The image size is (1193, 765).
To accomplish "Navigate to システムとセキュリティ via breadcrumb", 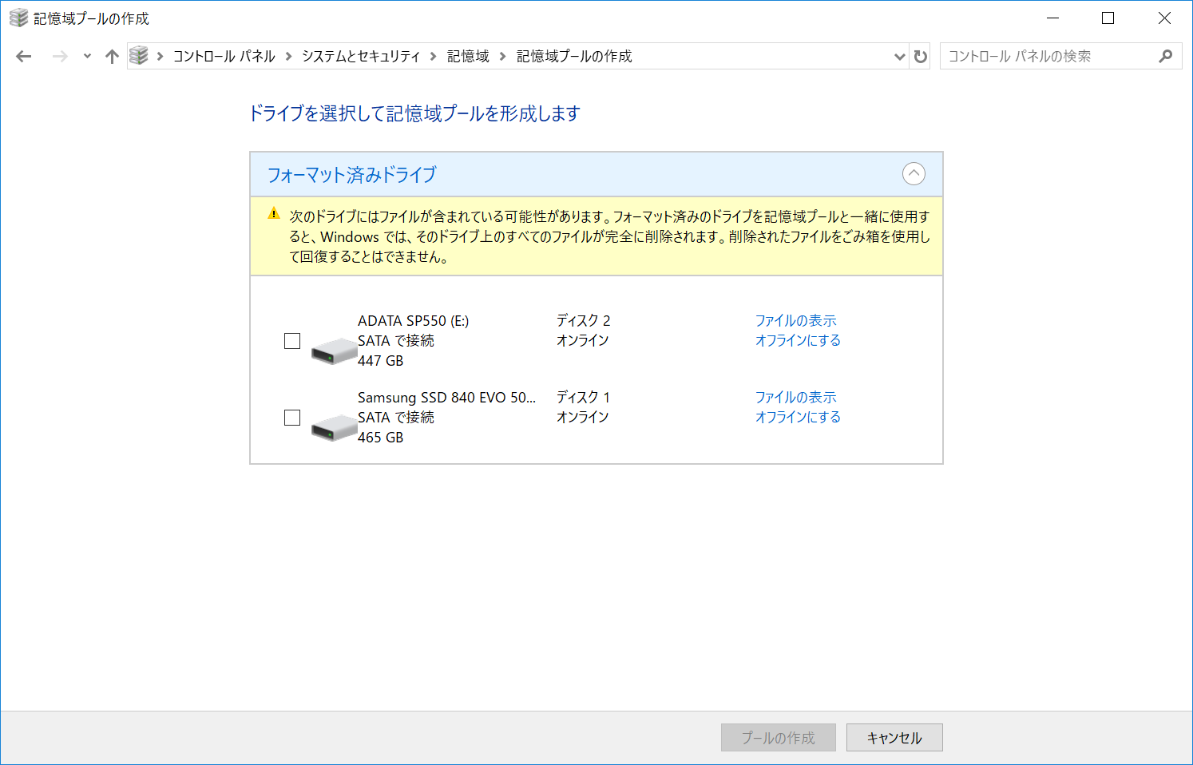I will [x=361, y=56].
